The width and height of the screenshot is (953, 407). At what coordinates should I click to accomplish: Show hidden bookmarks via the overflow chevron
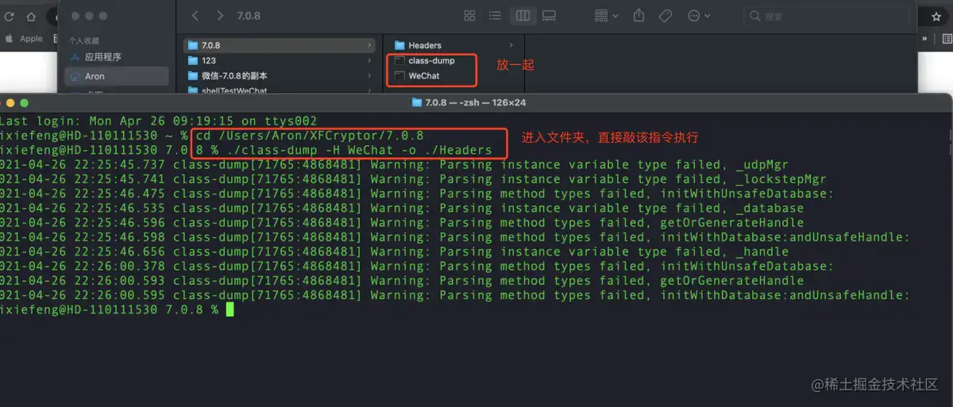[924, 37]
